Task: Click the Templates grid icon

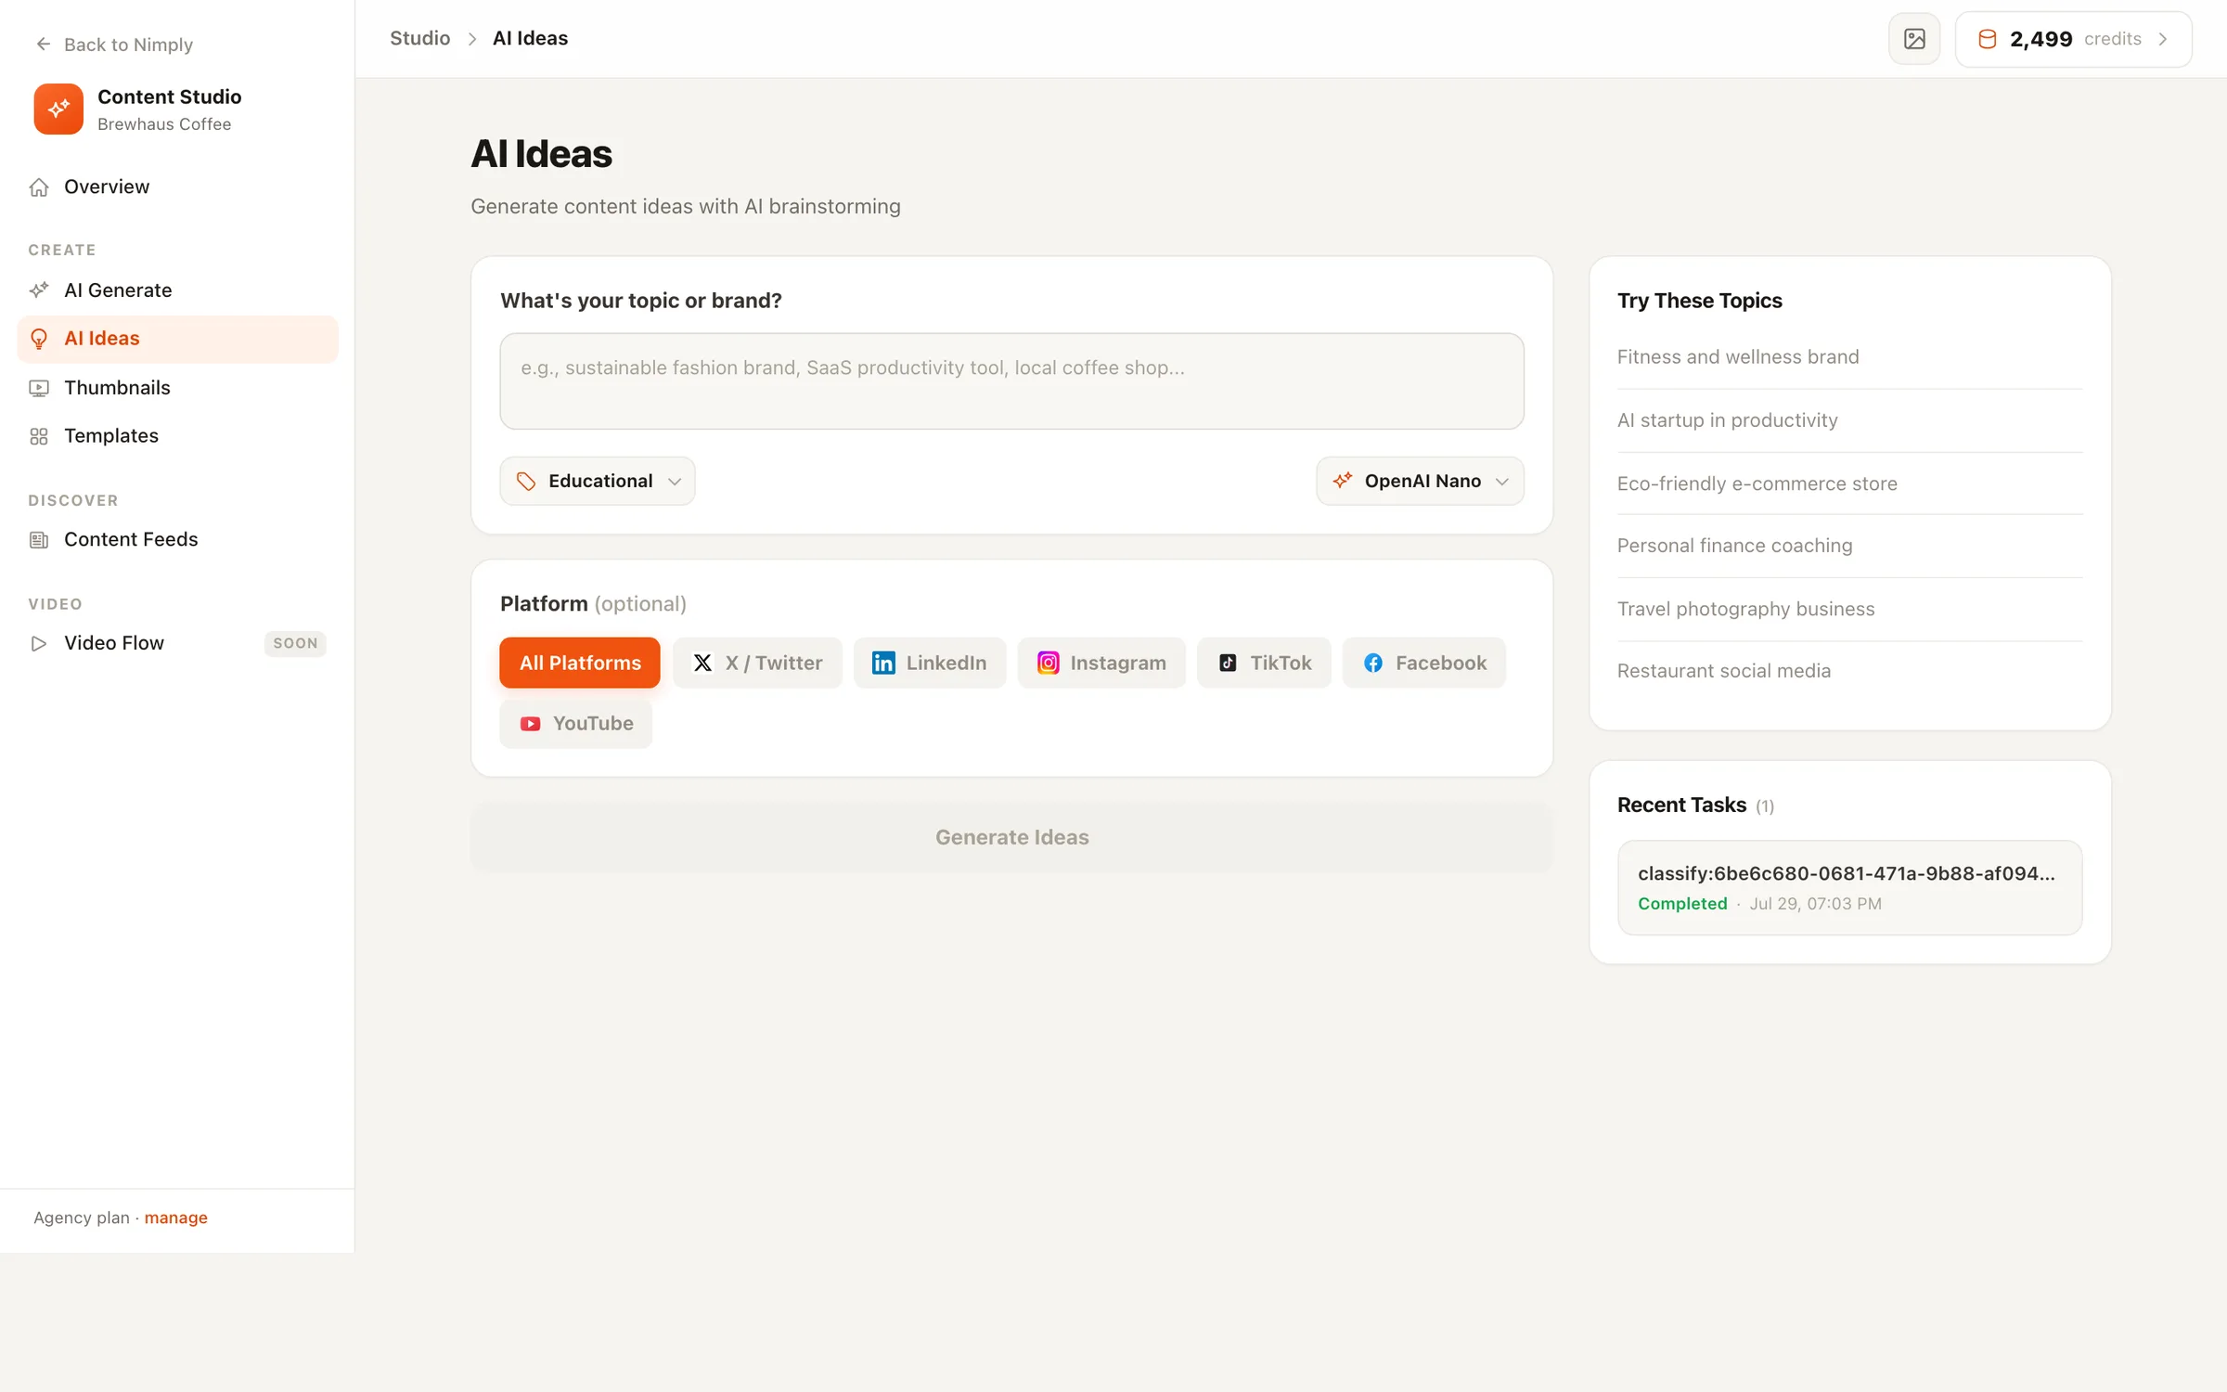Action: [x=39, y=436]
